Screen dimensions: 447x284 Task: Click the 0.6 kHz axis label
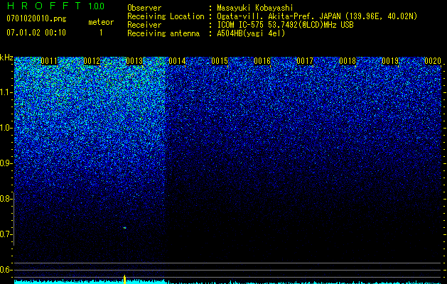click(6, 270)
